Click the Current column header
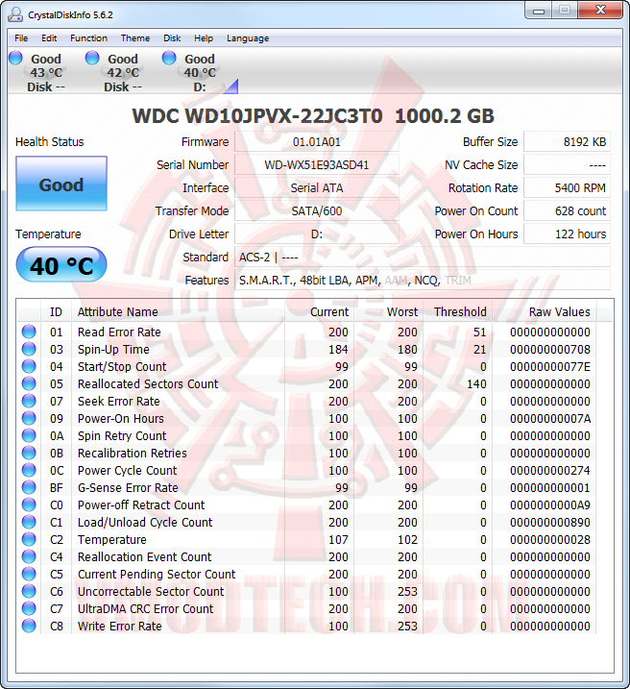630x689 pixels. (319, 312)
